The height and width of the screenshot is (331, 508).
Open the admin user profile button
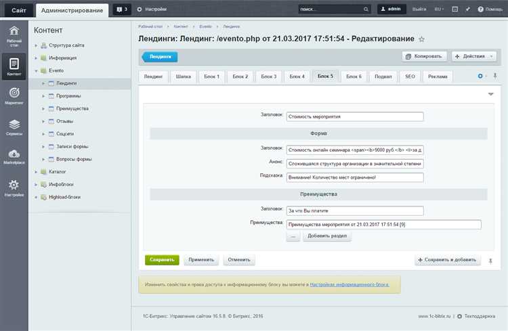coord(391,9)
